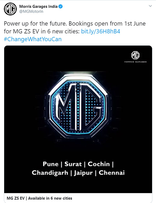The image size is (156, 203).
Task: Click the 'Power up for the future' tweet text
Action: tap(34, 24)
